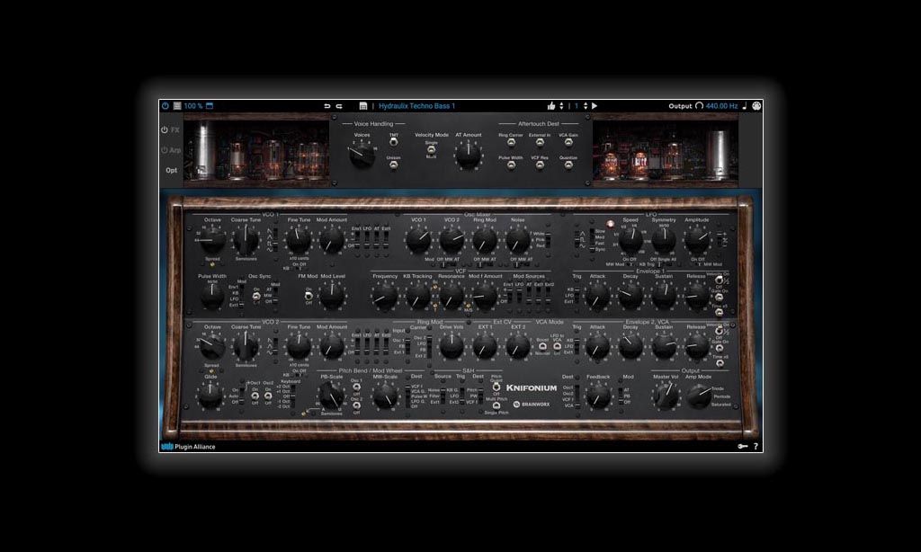Screen dimensions: 921x552
Task: Click the Envelope 1 Attack knob
Action: [x=597, y=296]
